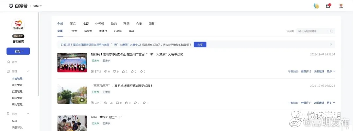
Task: Open thumbnail of 1银1铜 award article
Action: (72, 62)
